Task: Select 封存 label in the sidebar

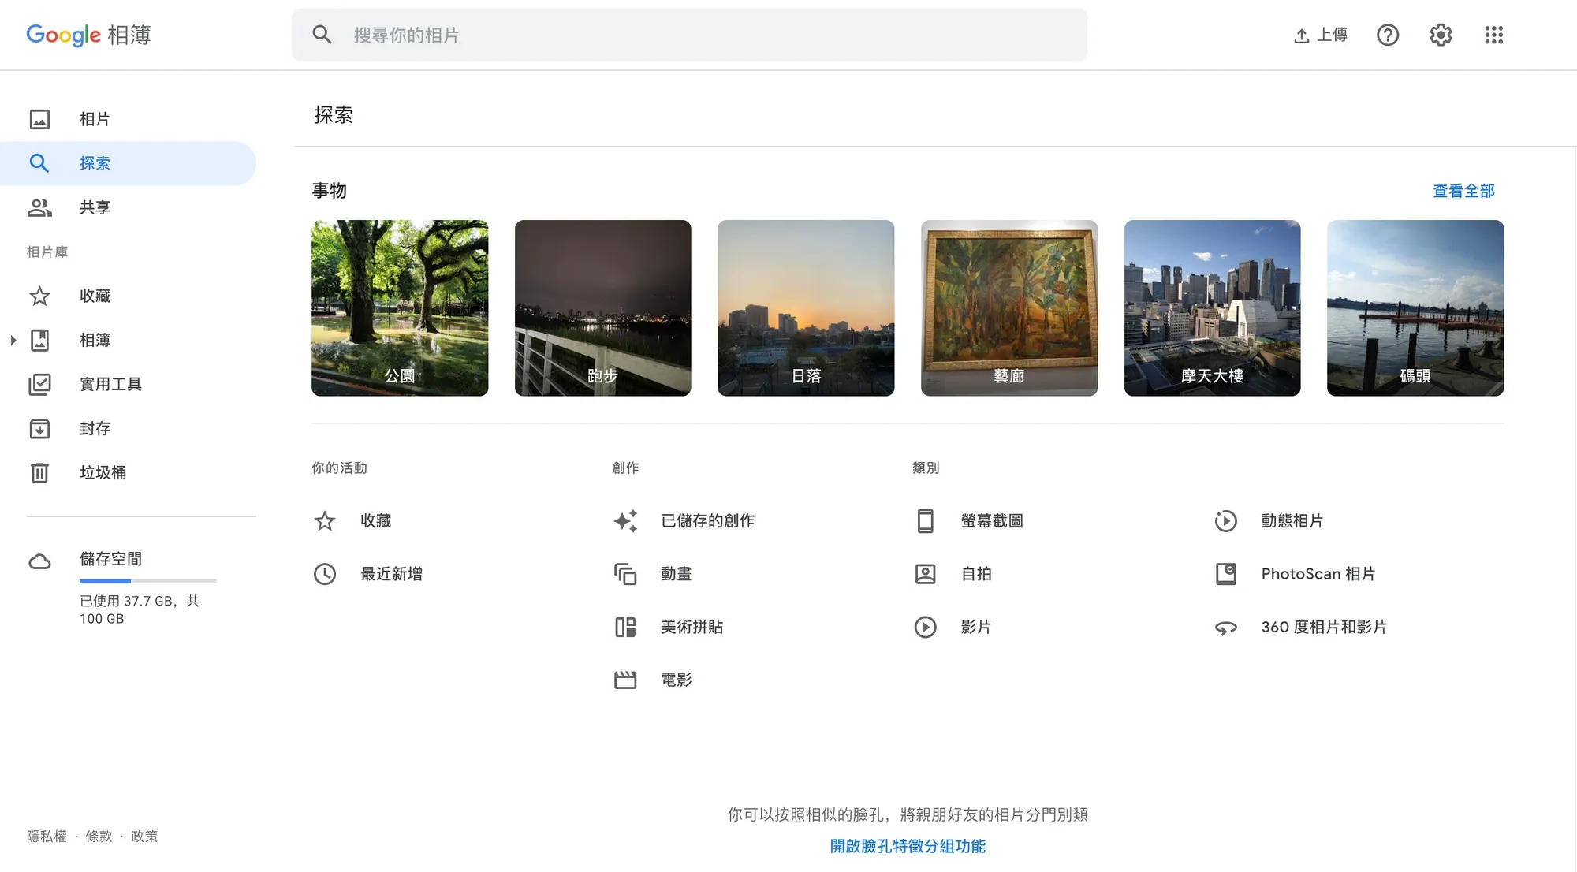Action: (x=95, y=428)
